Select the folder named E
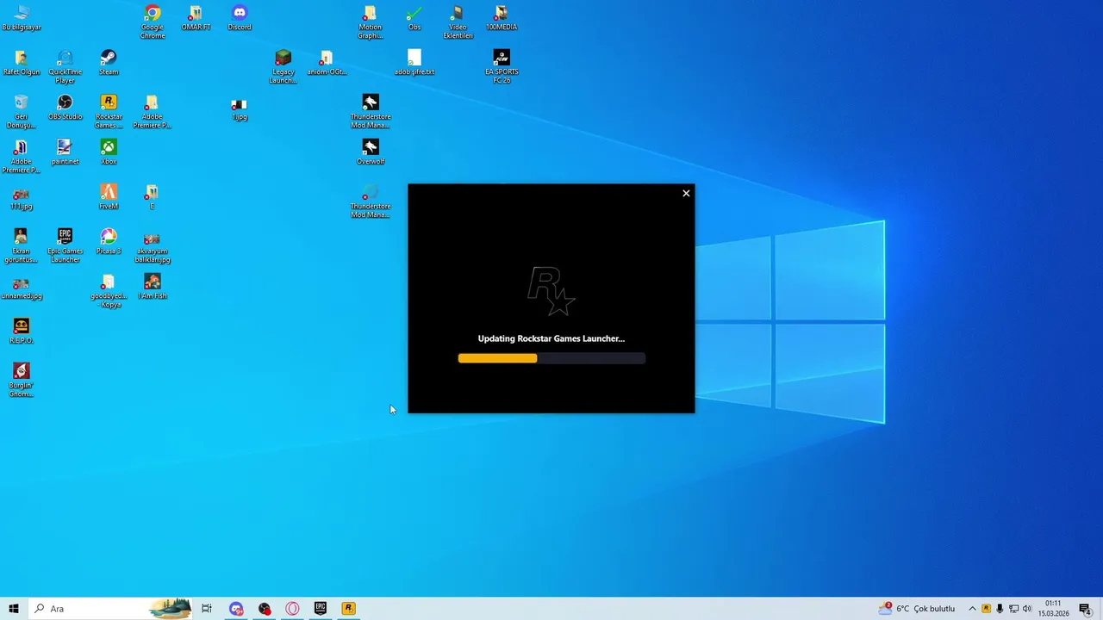 [x=153, y=197]
